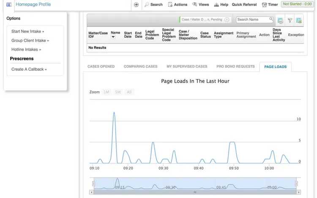Click the Homepage Profile icon
The image size is (317, 198).
(x=9, y=5)
